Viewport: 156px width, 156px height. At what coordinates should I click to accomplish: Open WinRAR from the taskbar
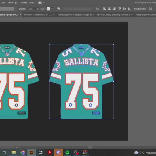(x=85, y=152)
